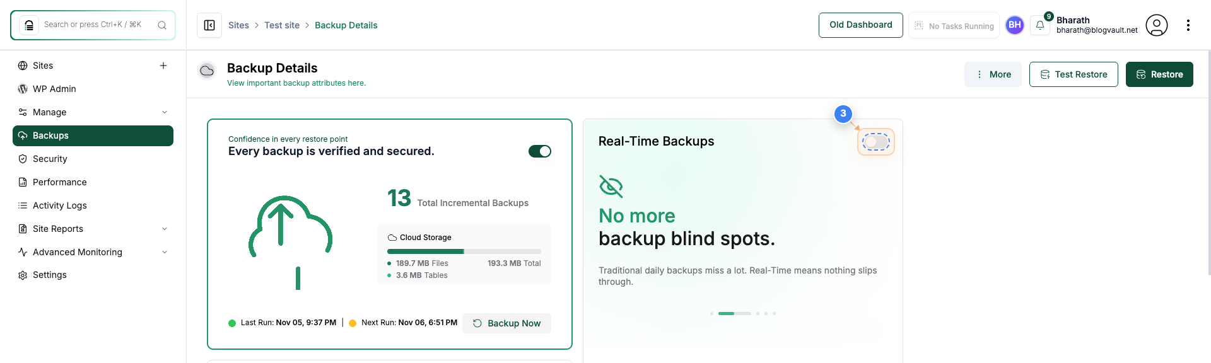Click '189.7 MB Files' text
This screenshot has height=363, width=1211.
[422, 263]
